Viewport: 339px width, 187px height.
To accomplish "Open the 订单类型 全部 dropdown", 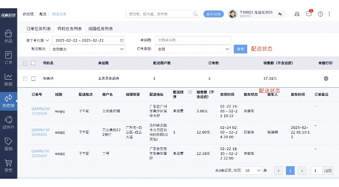I will 193,49.
